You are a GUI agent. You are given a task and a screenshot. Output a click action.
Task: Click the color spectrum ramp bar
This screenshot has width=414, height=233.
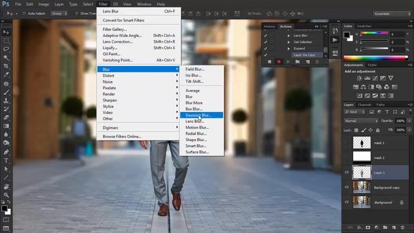click(x=375, y=58)
